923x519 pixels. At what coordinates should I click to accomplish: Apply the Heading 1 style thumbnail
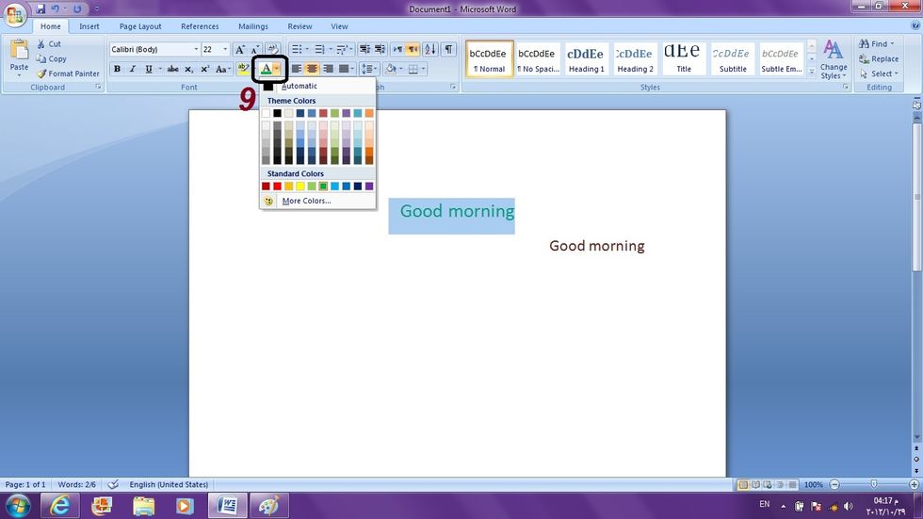pos(586,58)
